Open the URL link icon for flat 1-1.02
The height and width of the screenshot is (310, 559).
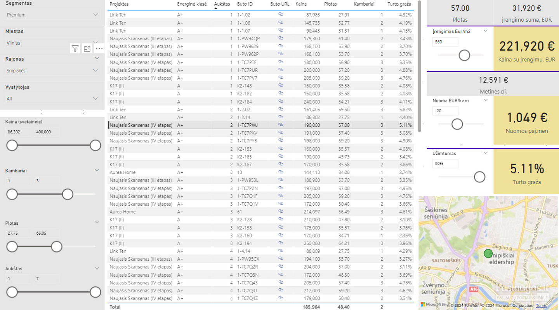tap(281, 15)
